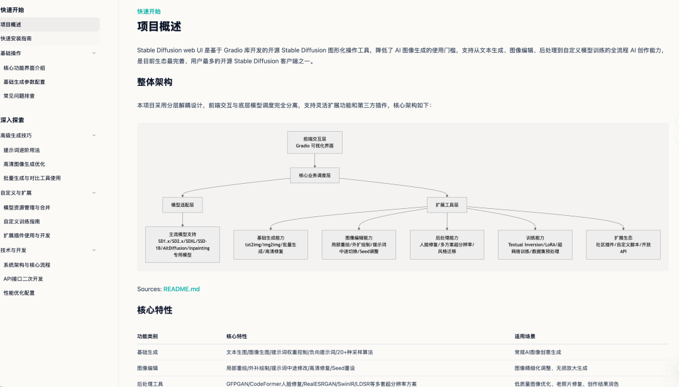This screenshot has height=387, width=679.
Task: Click the 前端交互层 diagram node
Action: (x=315, y=142)
